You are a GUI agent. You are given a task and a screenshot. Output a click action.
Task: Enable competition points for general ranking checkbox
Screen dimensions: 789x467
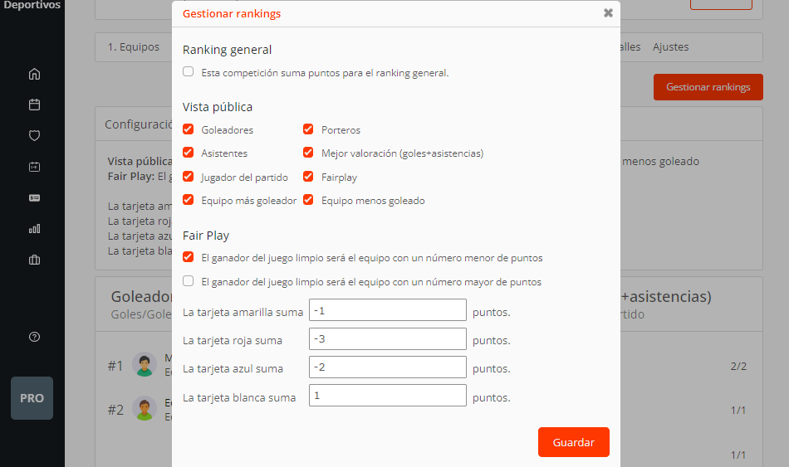189,72
